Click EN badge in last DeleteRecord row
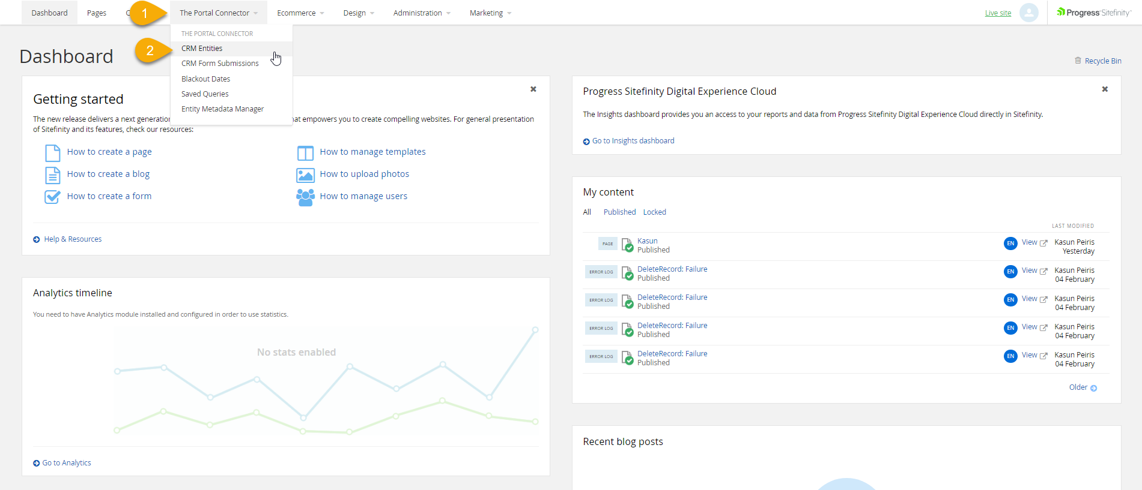Image resolution: width=1142 pixels, height=490 pixels. (1010, 356)
